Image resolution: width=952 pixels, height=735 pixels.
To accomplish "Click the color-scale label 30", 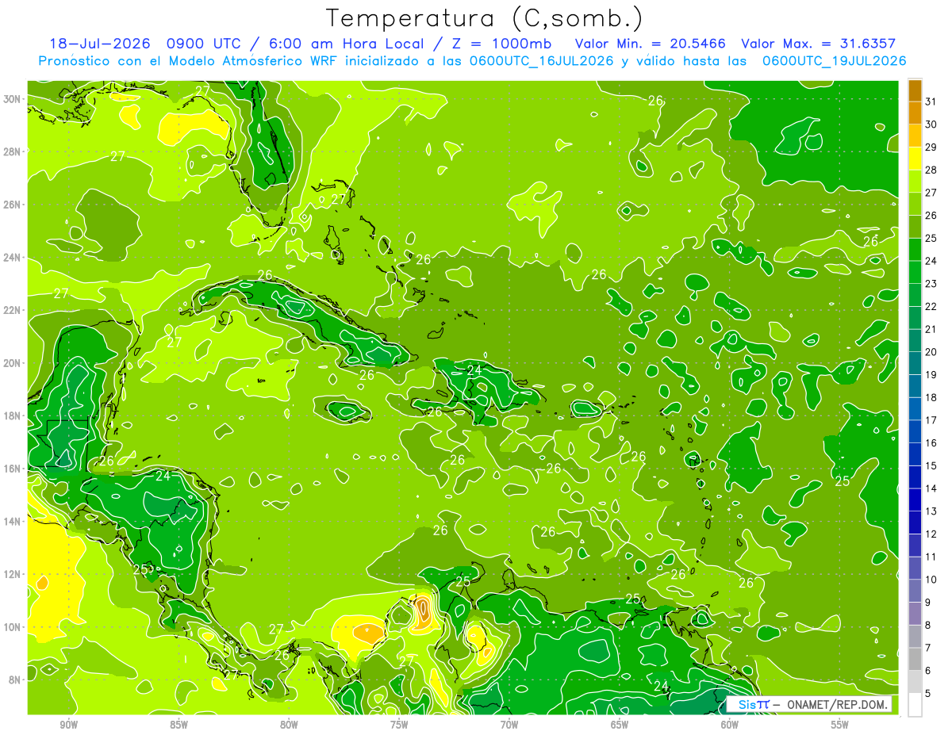I will click(x=931, y=124).
